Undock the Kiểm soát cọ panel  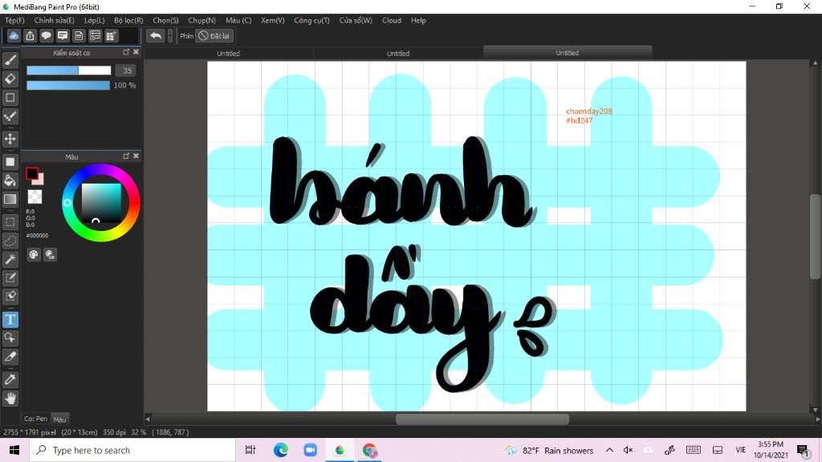coord(126,52)
